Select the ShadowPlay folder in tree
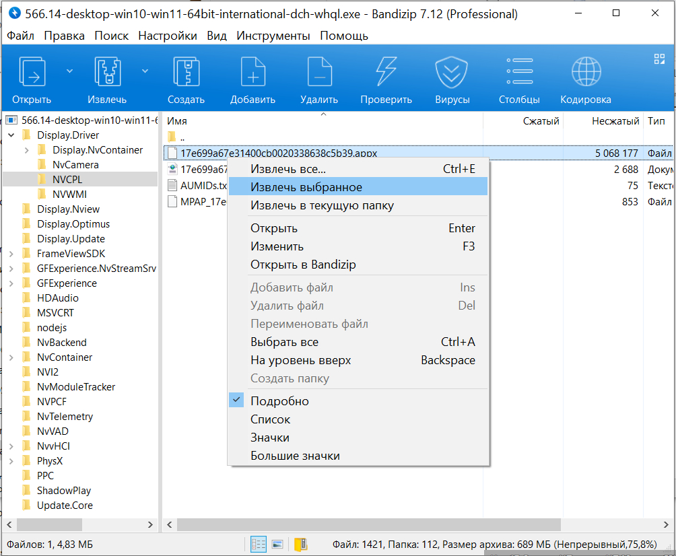Viewport: 676px width, 556px height. coord(64,491)
